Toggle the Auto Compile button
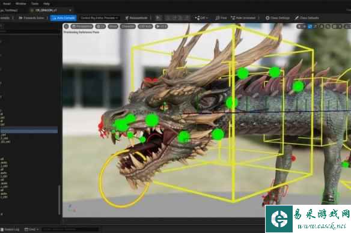The height and width of the screenshot is (233, 351). [64, 18]
